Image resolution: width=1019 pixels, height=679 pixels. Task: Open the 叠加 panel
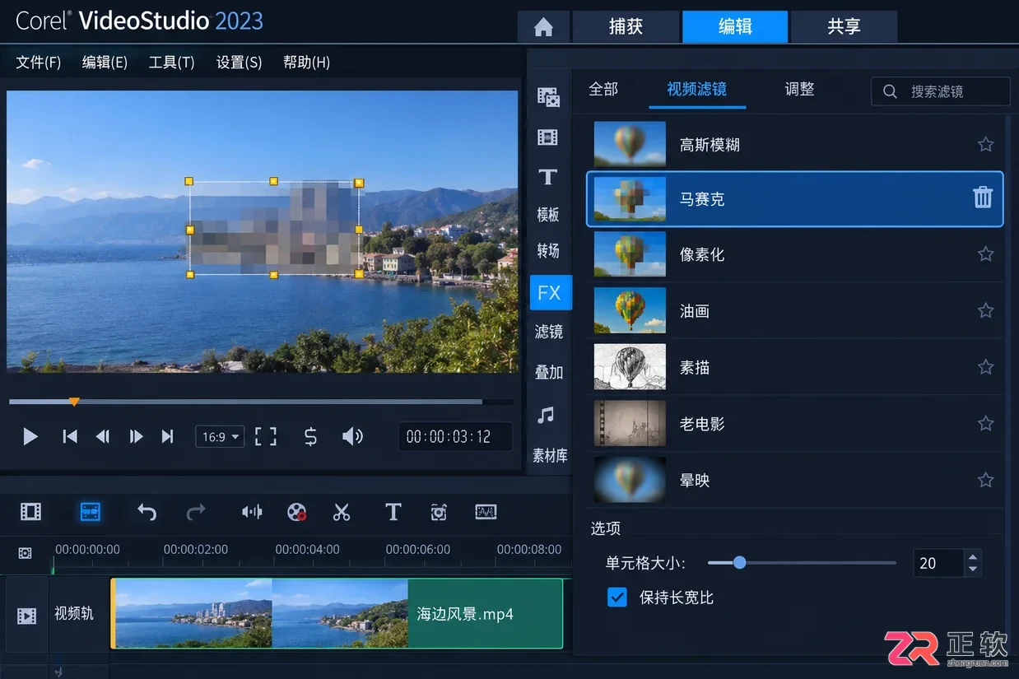tap(549, 373)
